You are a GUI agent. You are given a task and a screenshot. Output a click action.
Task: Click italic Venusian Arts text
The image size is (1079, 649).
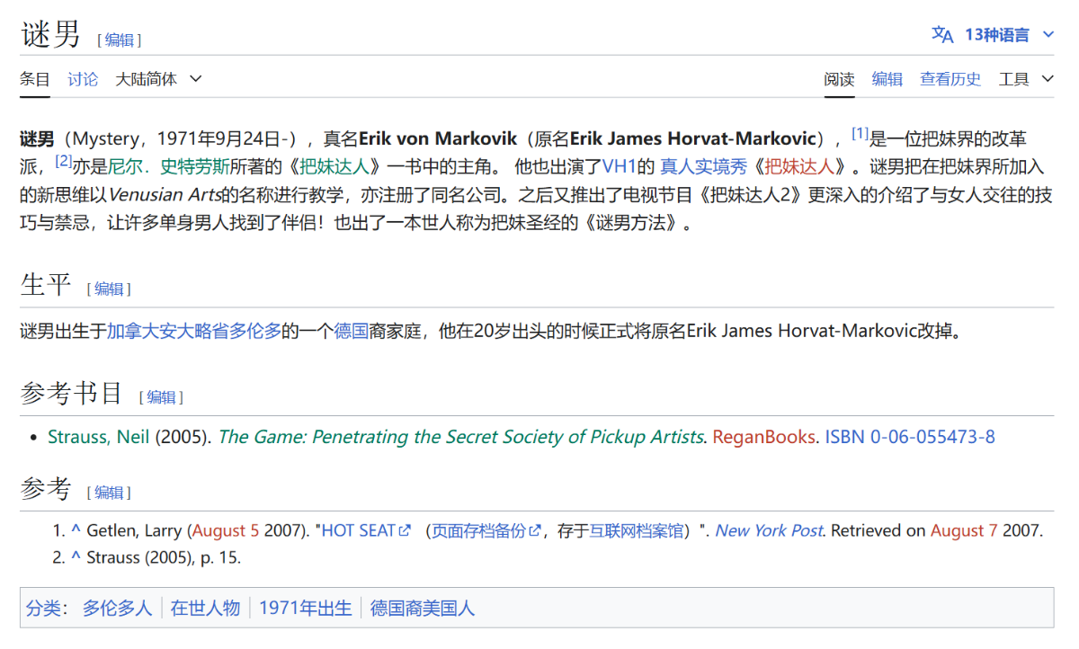tap(165, 194)
